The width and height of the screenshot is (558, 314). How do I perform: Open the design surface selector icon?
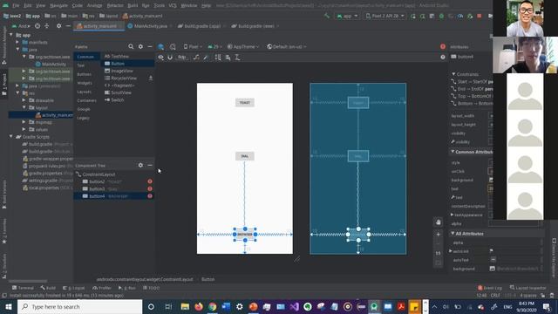(160, 46)
